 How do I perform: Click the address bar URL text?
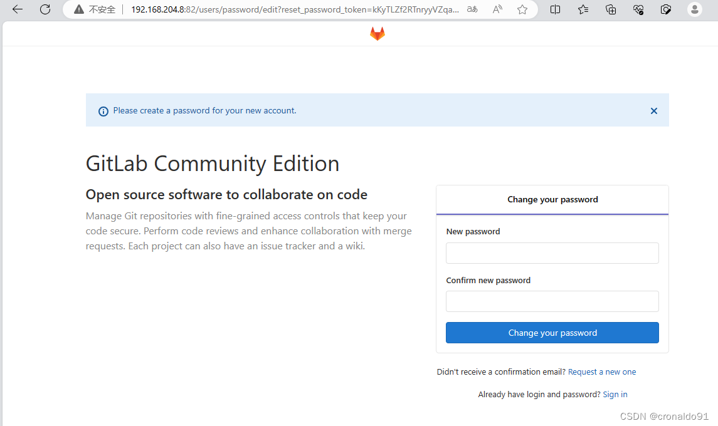click(x=295, y=9)
